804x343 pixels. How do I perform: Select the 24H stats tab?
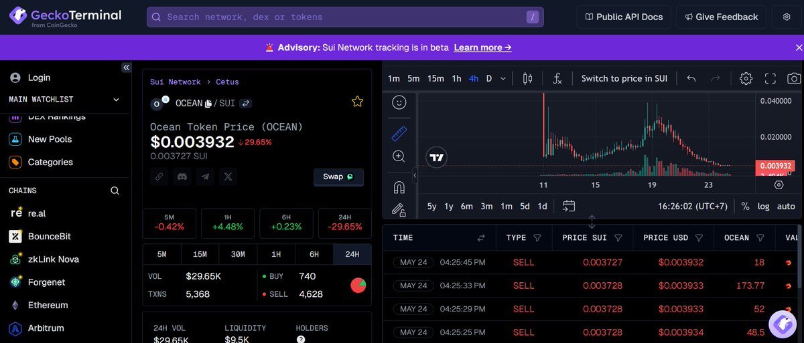(352, 254)
